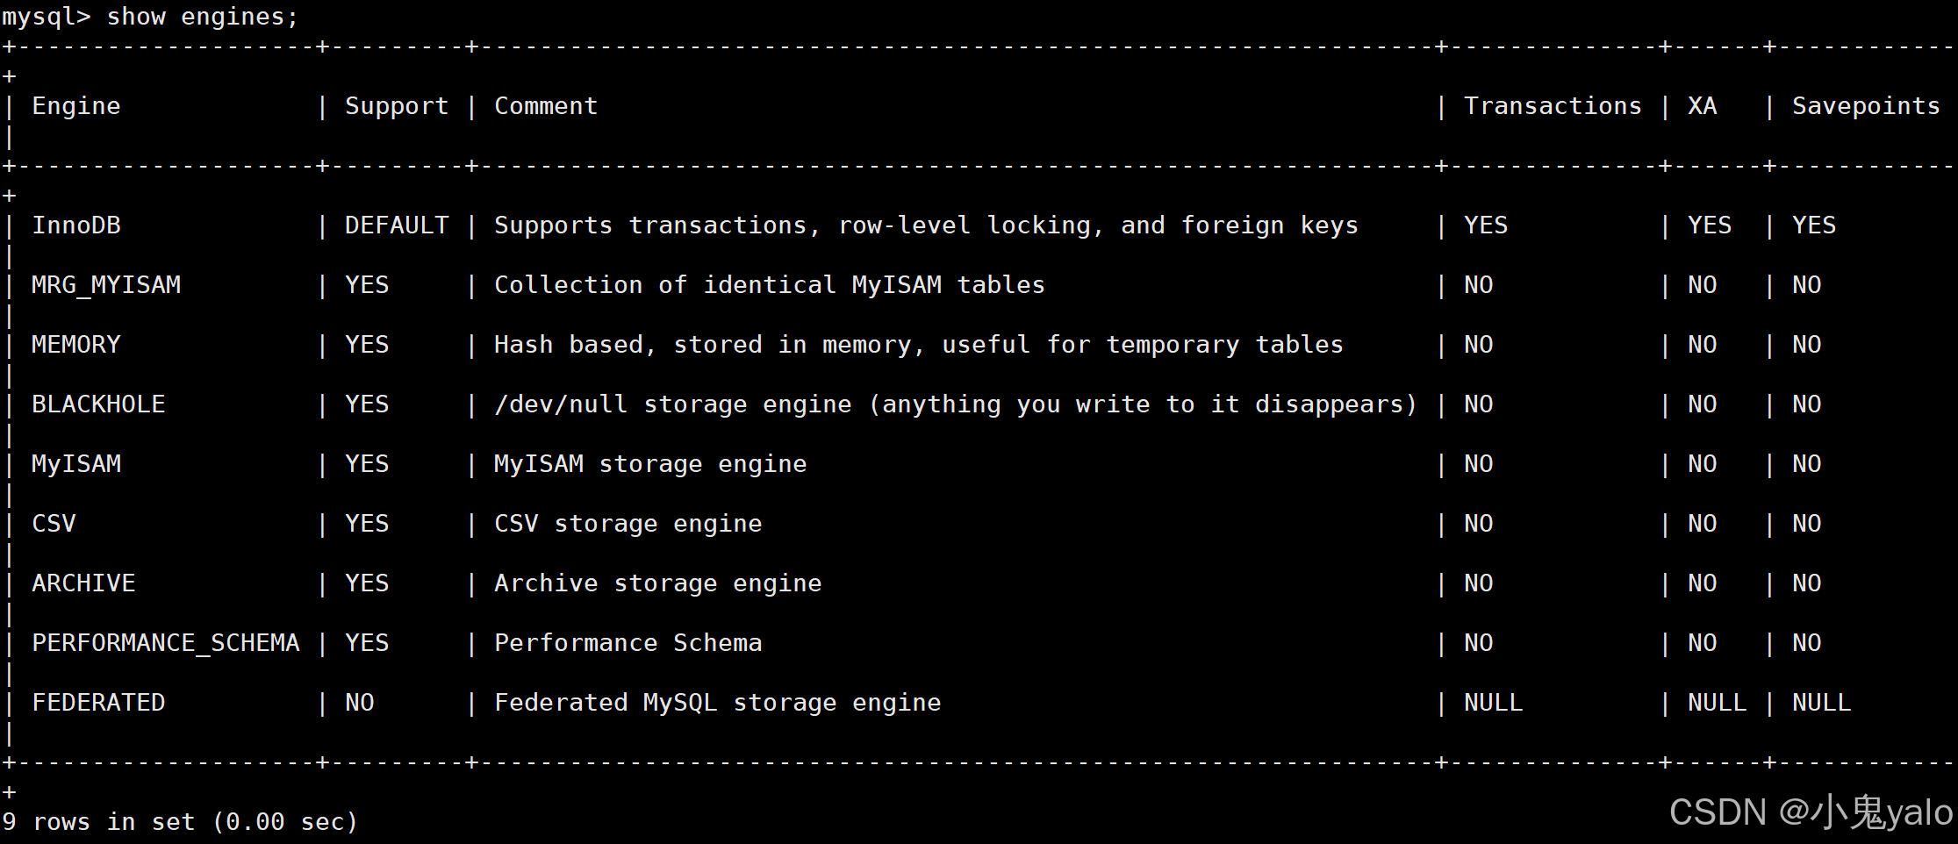
Task: Click the Savepoints column header
Action: pos(1865,106)
